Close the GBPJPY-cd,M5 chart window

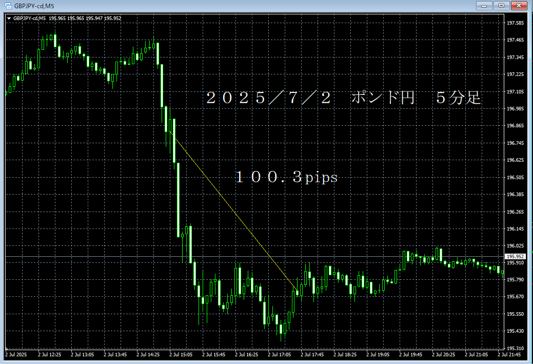[519, 6]
